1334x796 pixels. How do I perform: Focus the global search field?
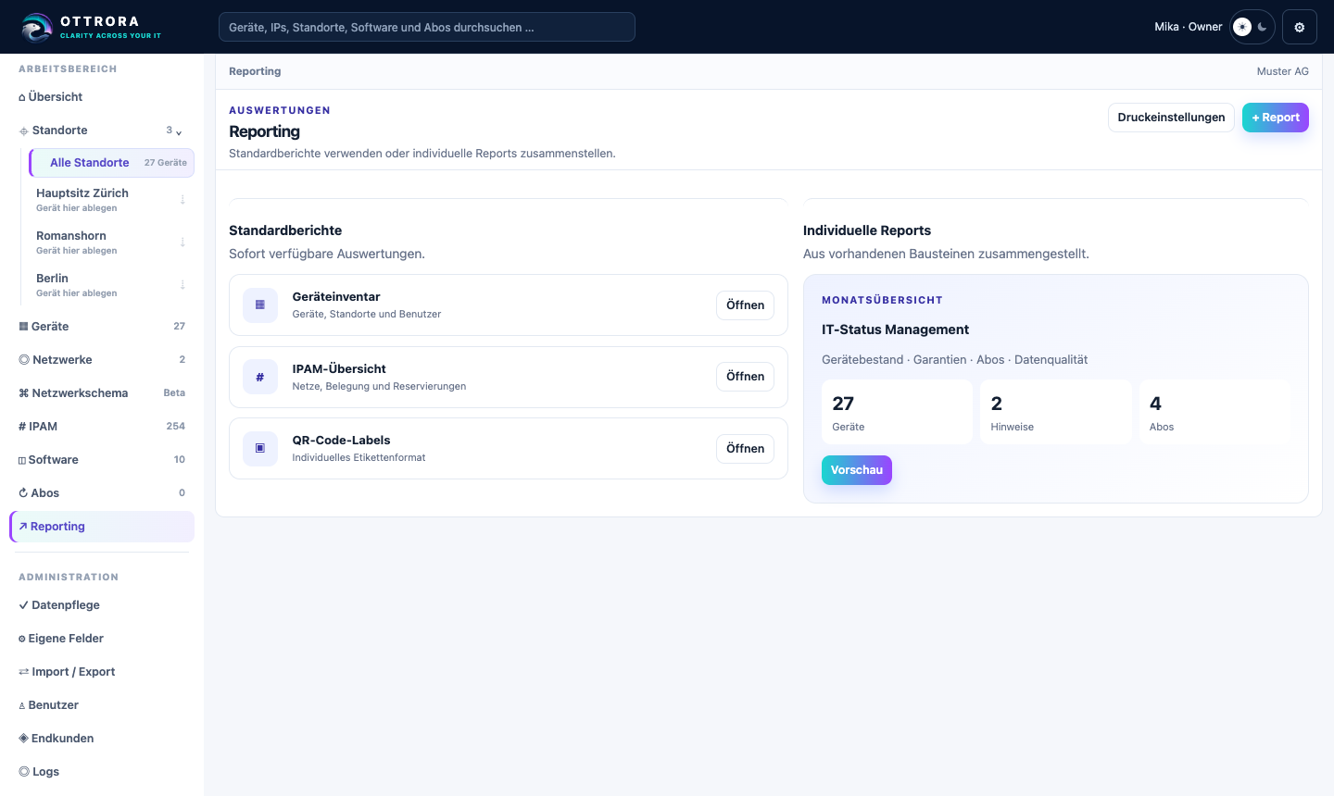[x=427, y=27]
